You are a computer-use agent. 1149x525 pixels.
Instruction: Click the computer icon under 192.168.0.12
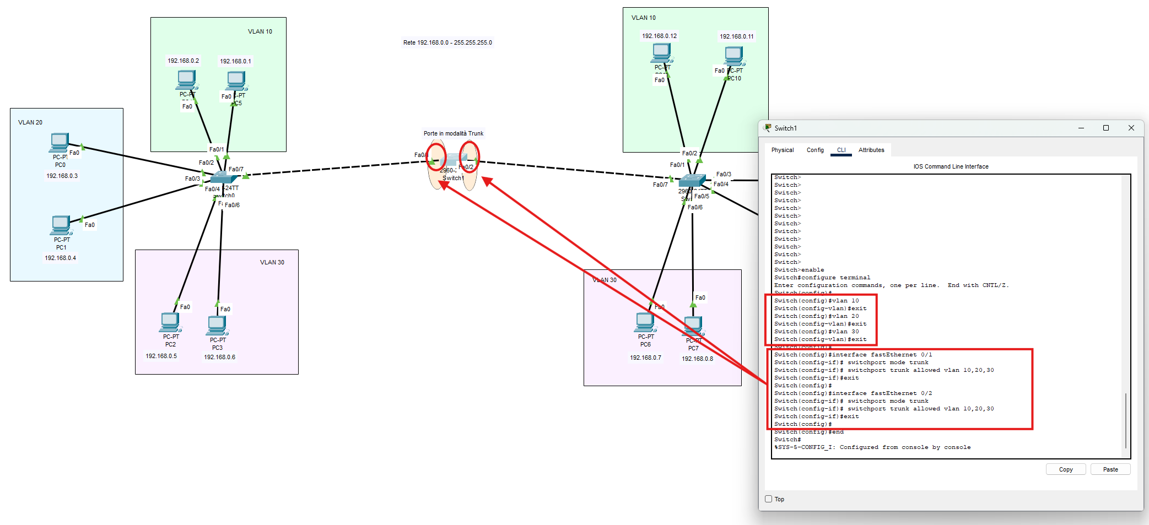pyautogui.click(x=662, y=53)
